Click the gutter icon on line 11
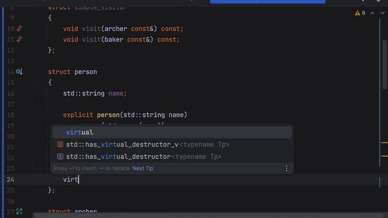The width and height of the screenshot is (388, 218). coord(19,39)
